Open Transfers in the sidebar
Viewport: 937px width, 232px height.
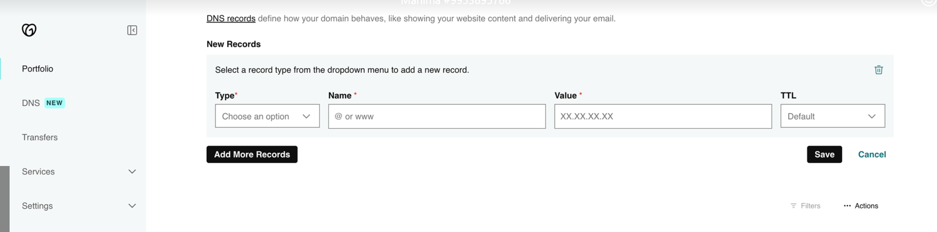pos(40,137)
